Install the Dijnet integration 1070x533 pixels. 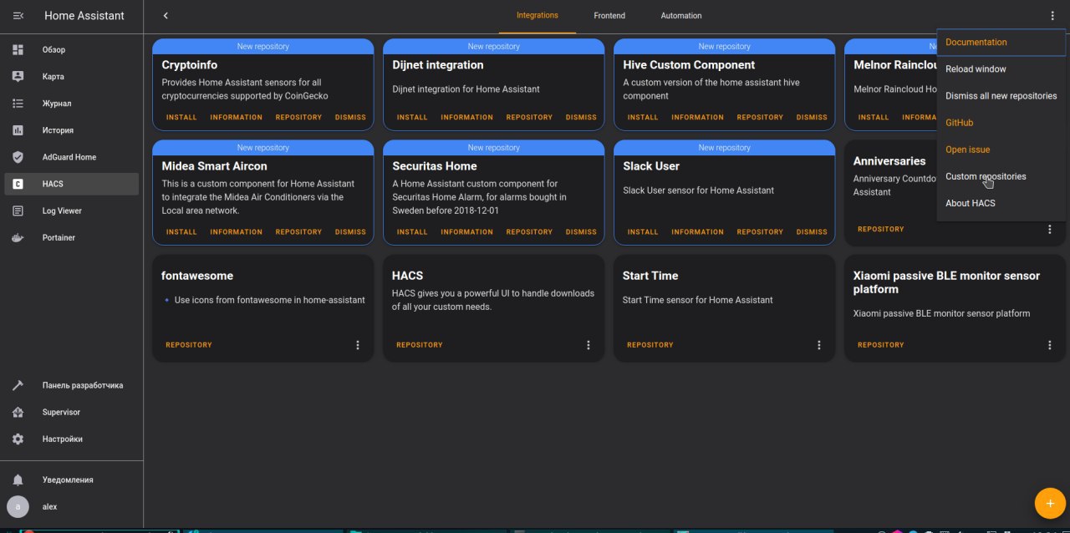click(412, 118)
